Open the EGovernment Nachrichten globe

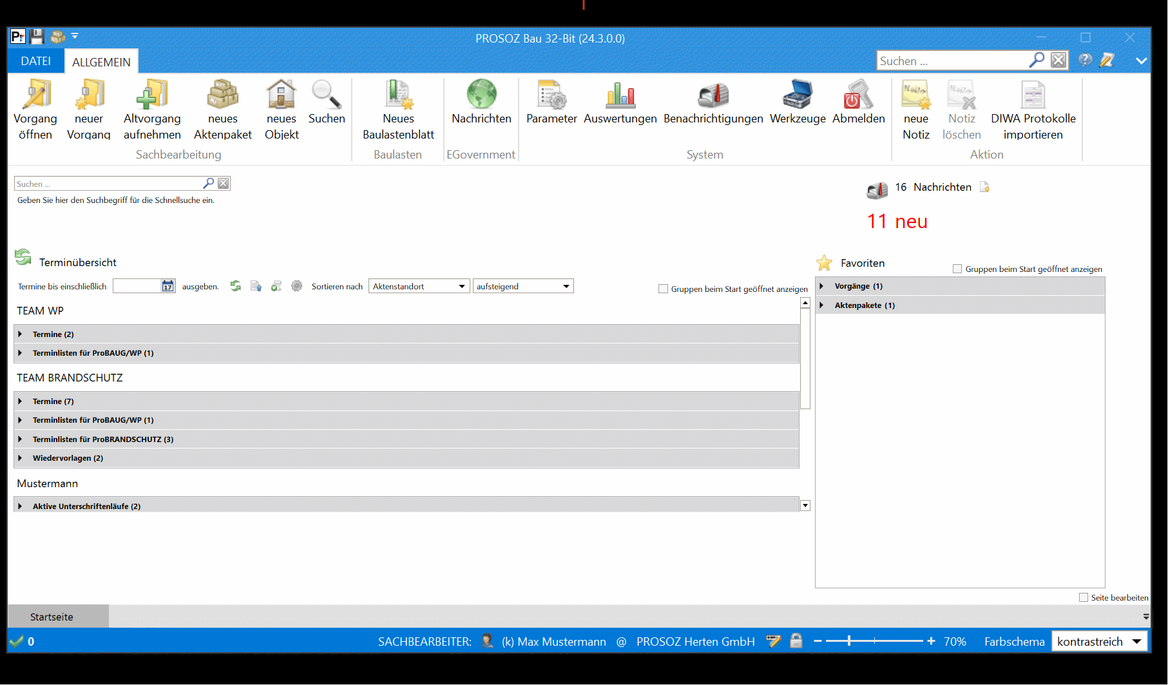click(481, 102)
